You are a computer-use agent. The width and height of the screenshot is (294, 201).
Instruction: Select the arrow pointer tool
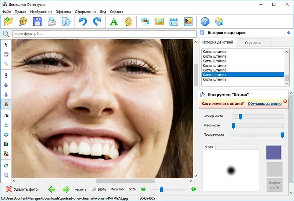[6, 44]
